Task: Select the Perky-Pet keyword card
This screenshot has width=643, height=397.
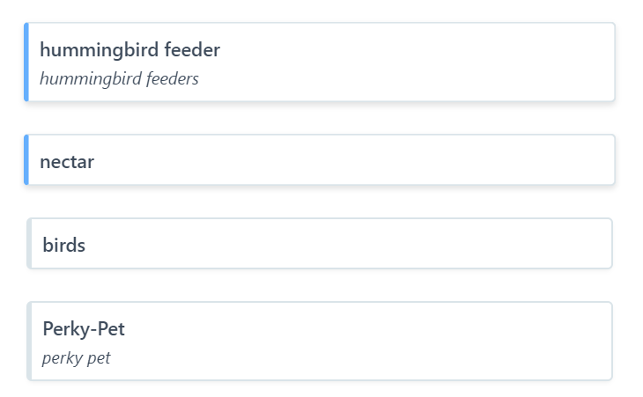Action: [319, 342]
